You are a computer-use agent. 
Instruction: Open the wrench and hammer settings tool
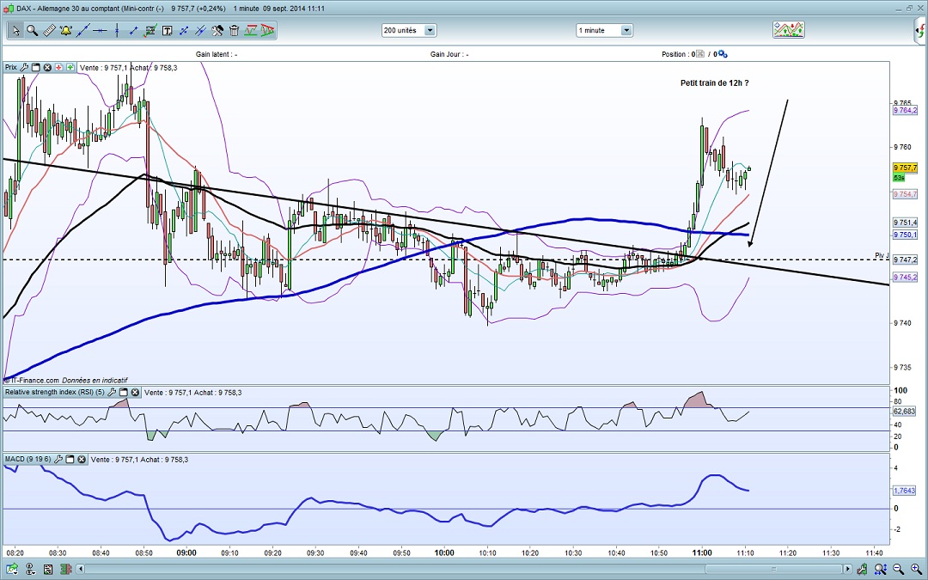point(217,30)
